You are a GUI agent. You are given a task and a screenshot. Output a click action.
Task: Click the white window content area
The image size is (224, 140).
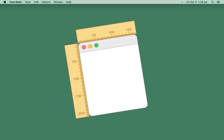pyautogui.click(x=114, y=80)
